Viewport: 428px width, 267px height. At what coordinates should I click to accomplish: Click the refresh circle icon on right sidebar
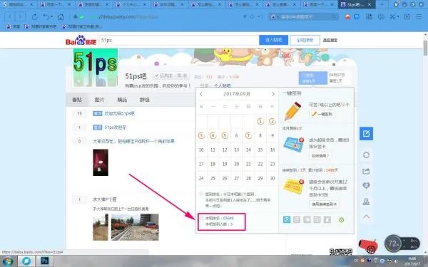pos(366,155)
